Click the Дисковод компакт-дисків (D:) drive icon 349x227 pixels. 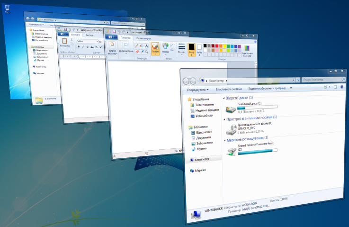(x=231, y=130)
